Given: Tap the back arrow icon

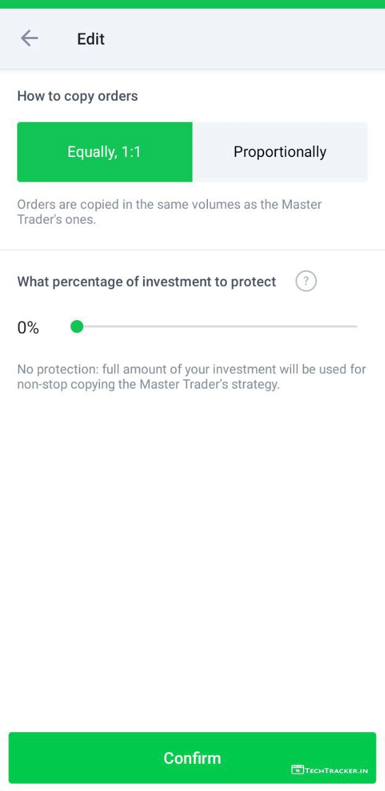Looking at the screenshot, I should (x=29, y=38).
